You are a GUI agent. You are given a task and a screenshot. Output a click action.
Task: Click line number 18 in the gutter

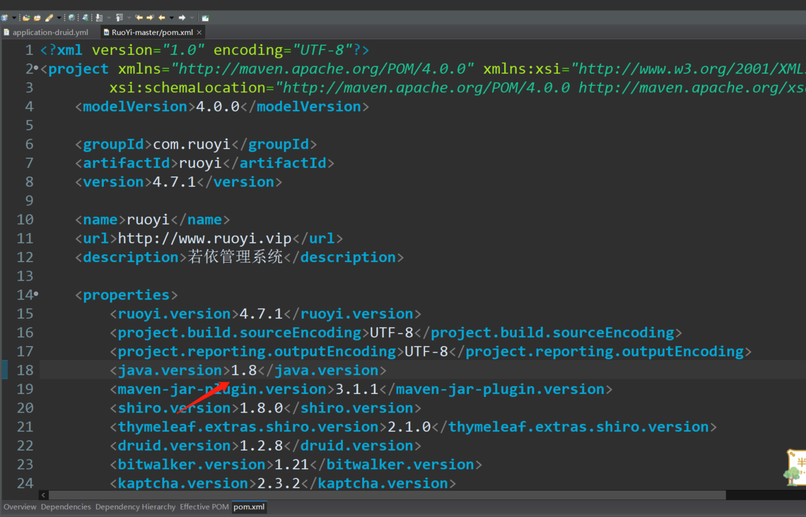(x=25, y=370)
